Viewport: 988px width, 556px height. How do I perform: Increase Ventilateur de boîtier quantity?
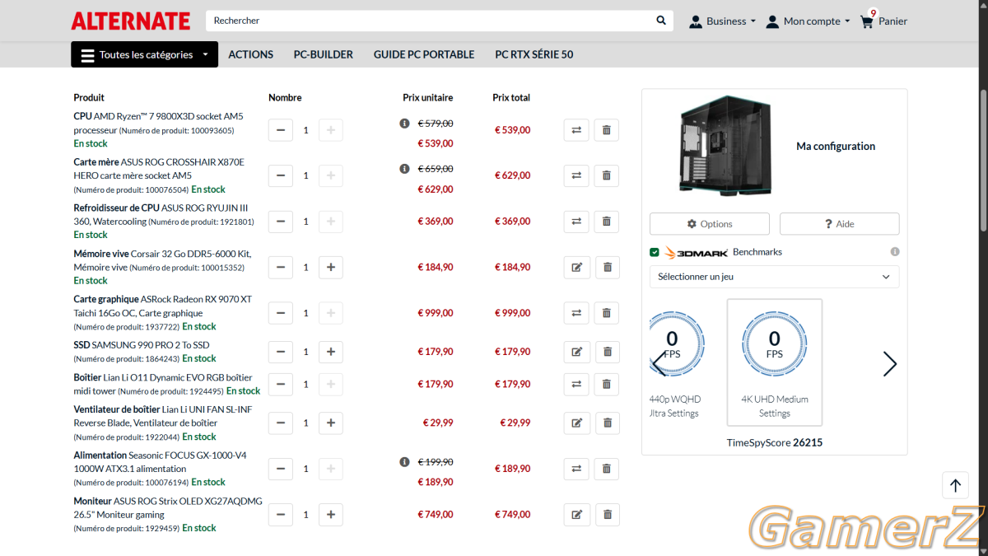point(331,423)
